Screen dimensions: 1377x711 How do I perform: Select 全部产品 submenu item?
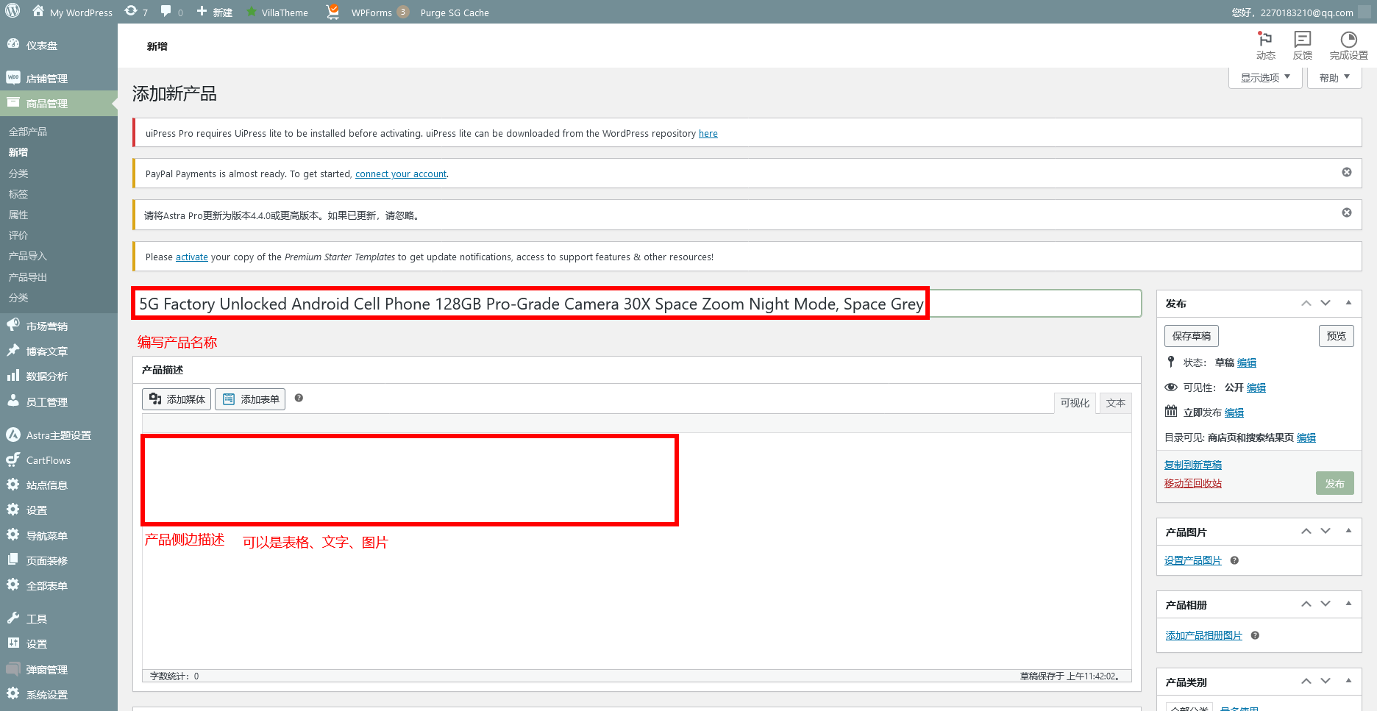[x=28, y=132]
